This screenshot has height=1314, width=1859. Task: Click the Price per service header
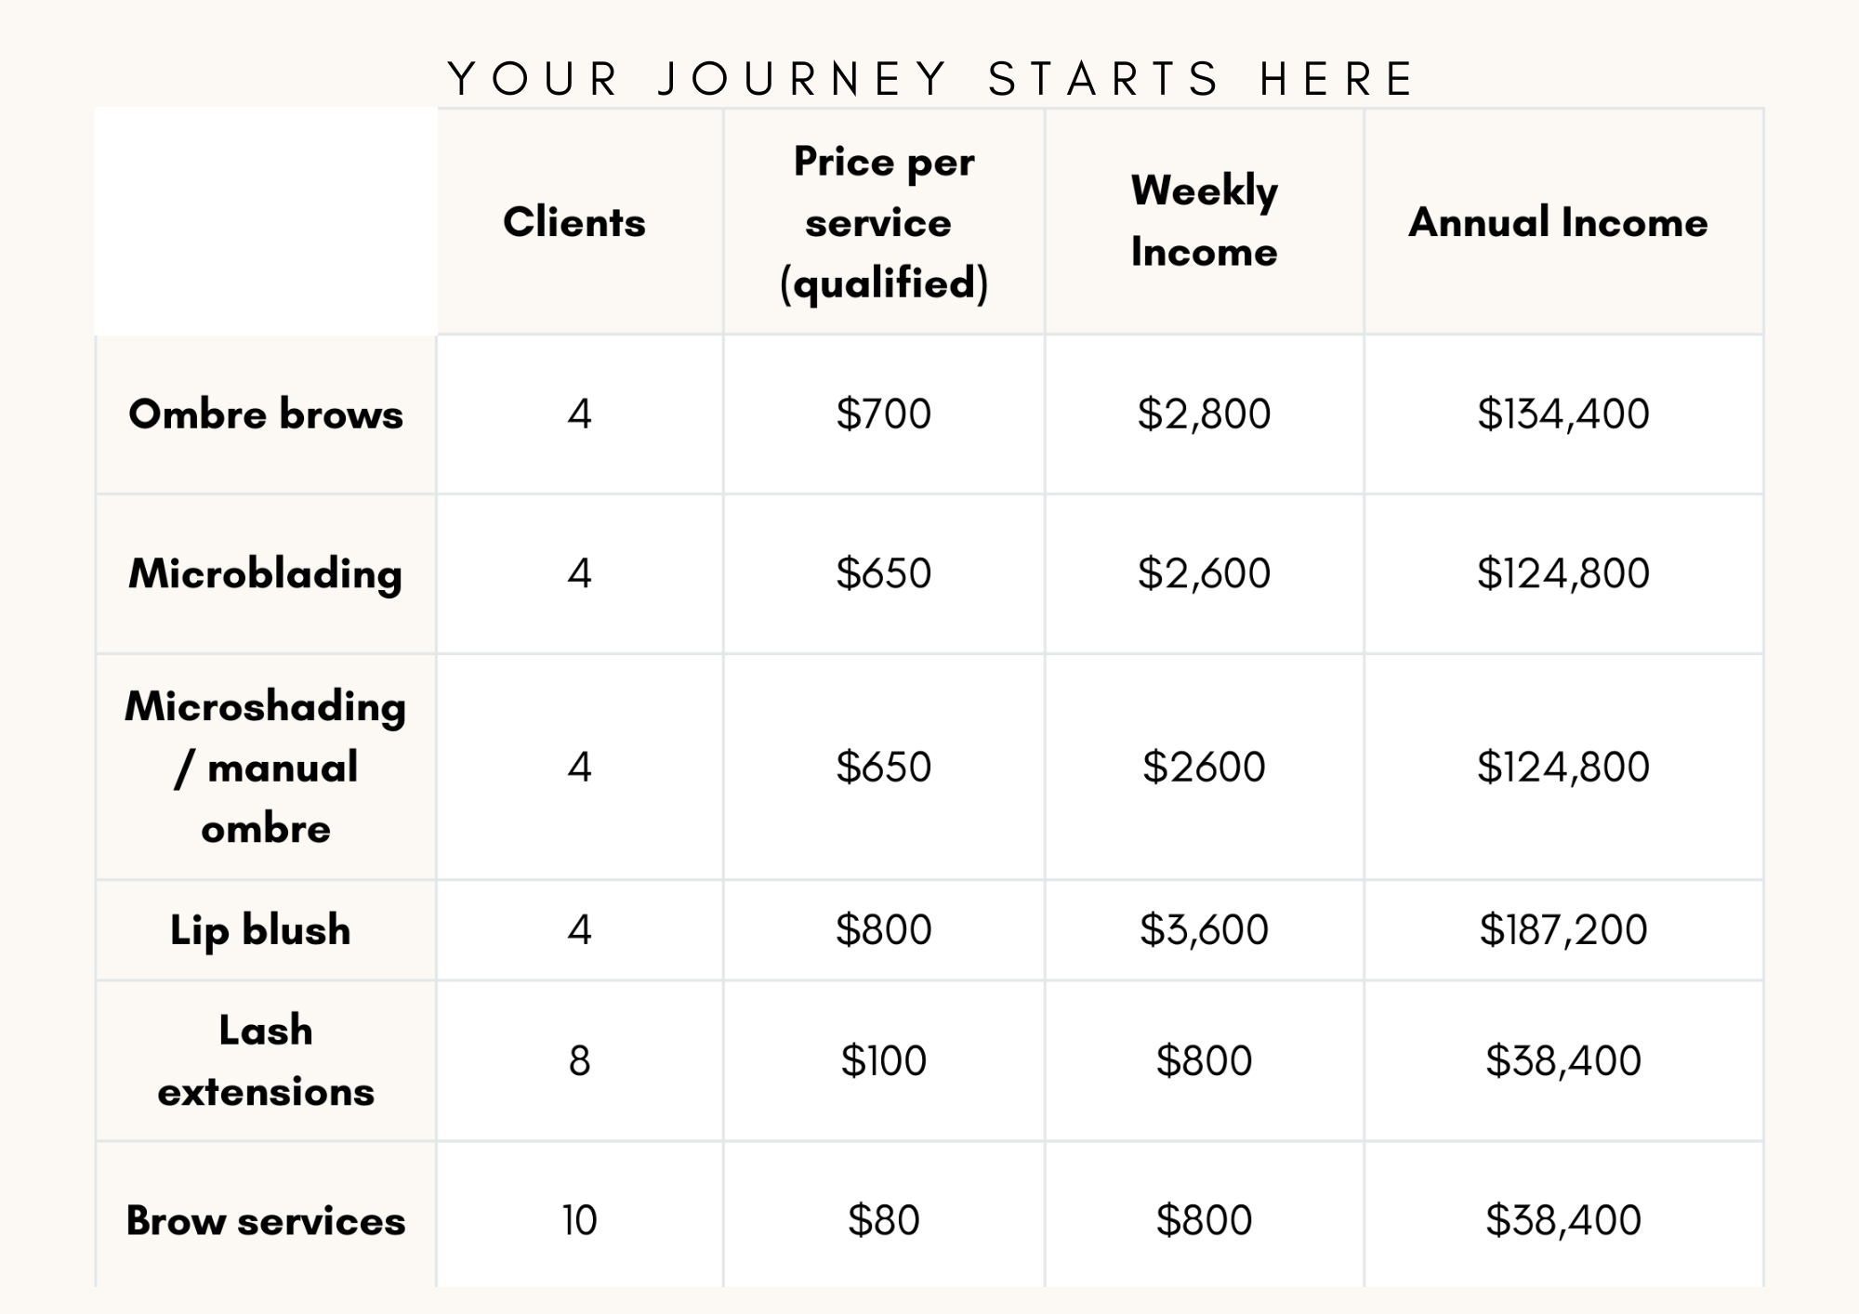tap(883, 222)
